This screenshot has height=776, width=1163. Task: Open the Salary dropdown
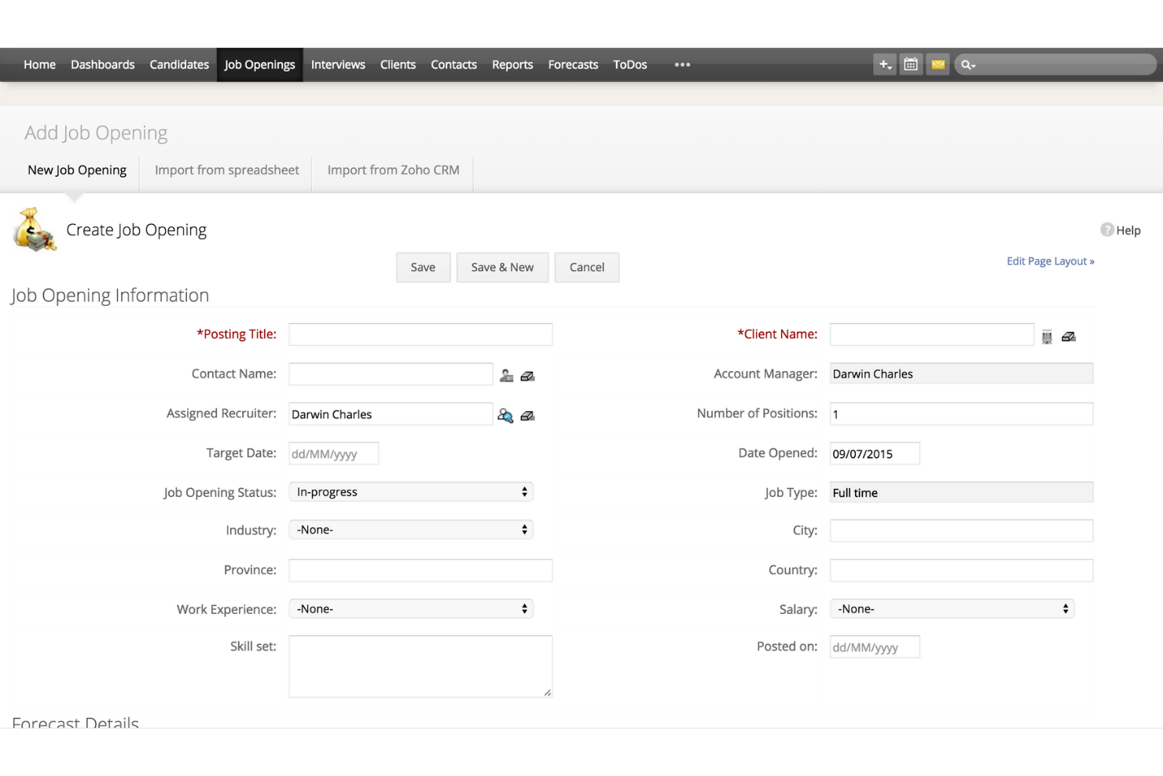click(952, 608)
